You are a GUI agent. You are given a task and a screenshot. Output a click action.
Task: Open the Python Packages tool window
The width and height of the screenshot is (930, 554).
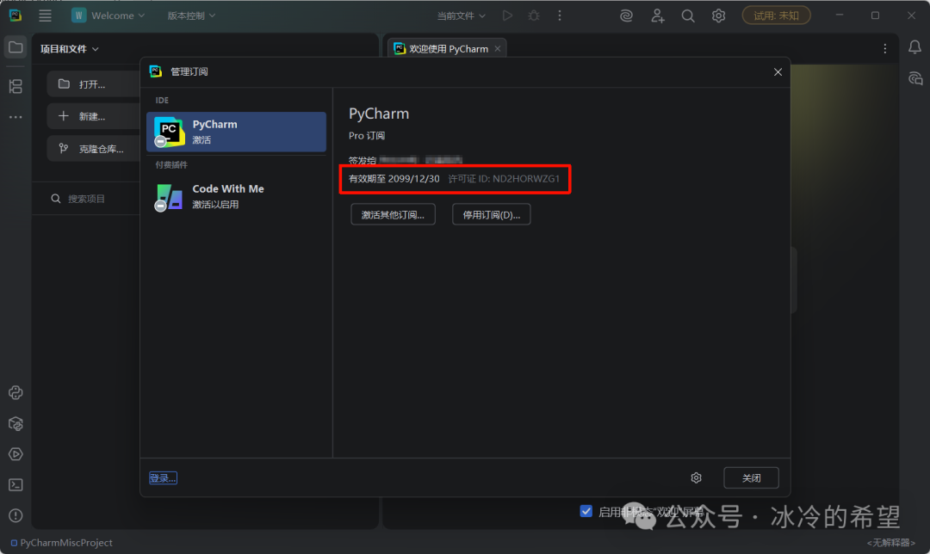tap(15, 423)
